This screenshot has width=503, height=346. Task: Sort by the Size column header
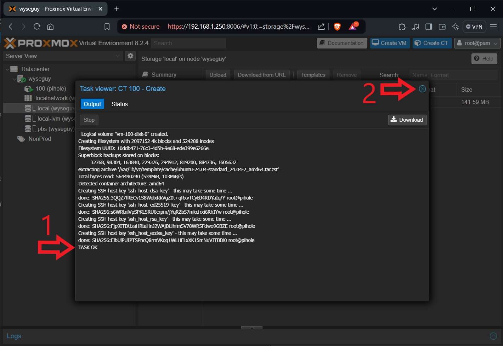pyautogui.click(x=467, y=90)
